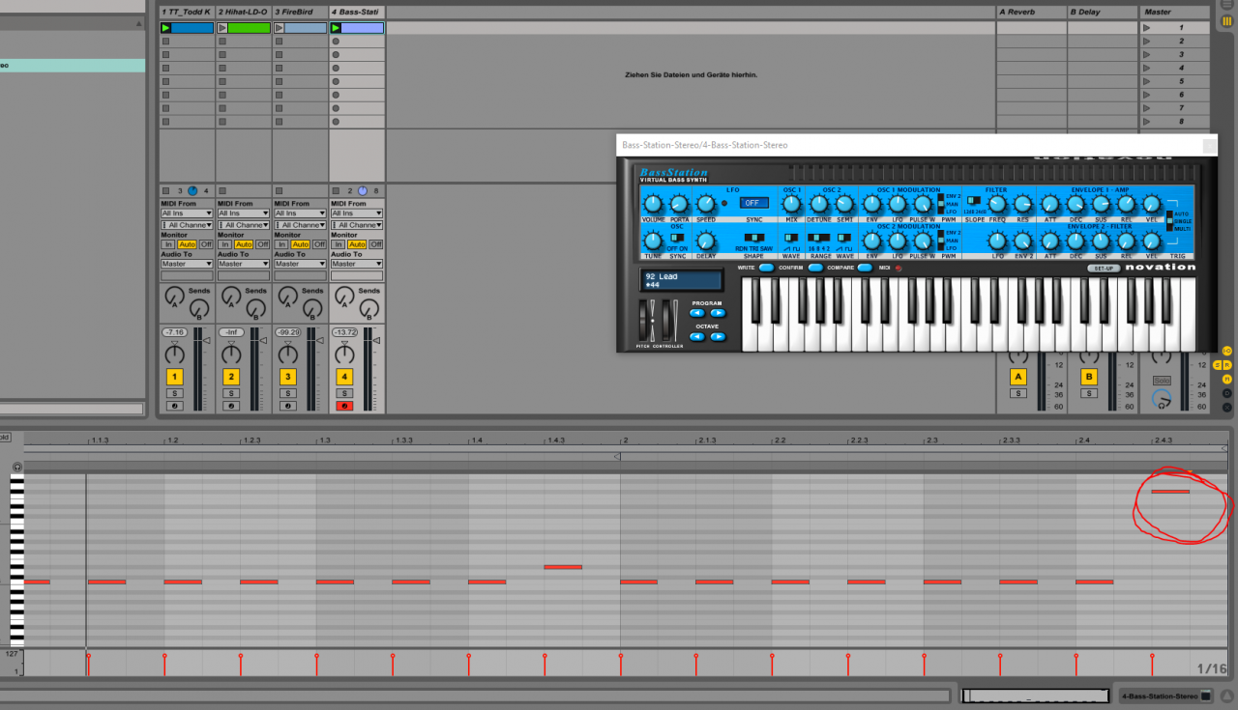Arm track 4 Bass-Station for recording
Viewport: 1238px width, 710px height.
tap(343, 406)
